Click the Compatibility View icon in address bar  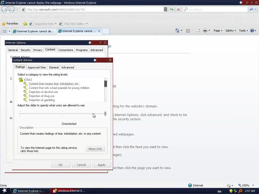tap(165, 9)
